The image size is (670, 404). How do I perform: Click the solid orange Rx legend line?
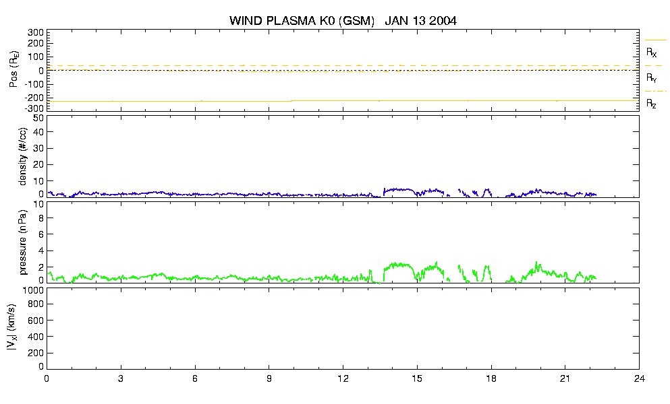[x=655, y=40]
